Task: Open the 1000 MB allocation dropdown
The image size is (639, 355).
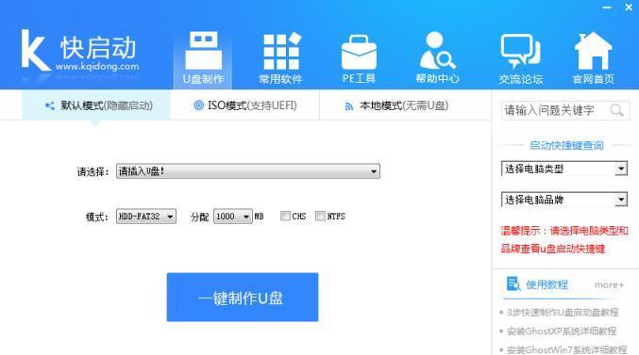Action: [x=233, y=217]
